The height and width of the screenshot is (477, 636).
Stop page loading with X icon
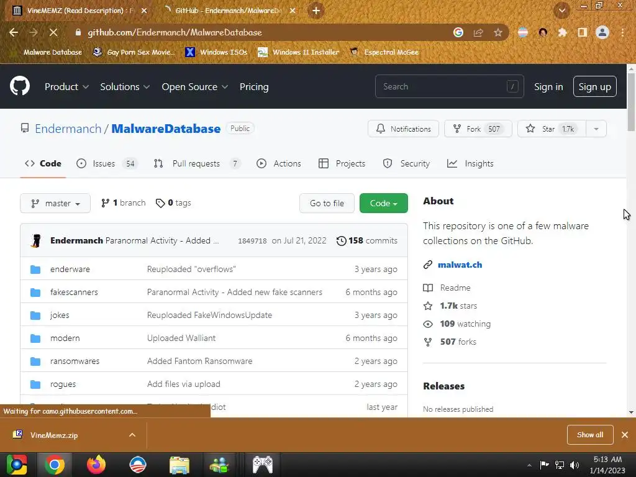coord(53,32)
